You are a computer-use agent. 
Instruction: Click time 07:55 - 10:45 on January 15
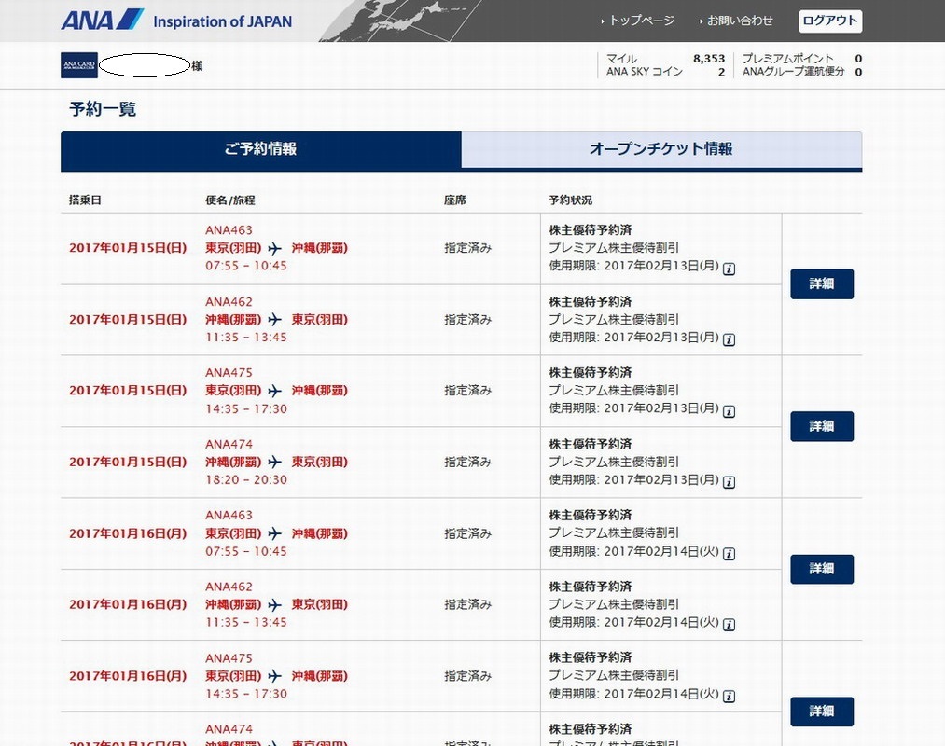pyautogui.click(x=246, y=266)
